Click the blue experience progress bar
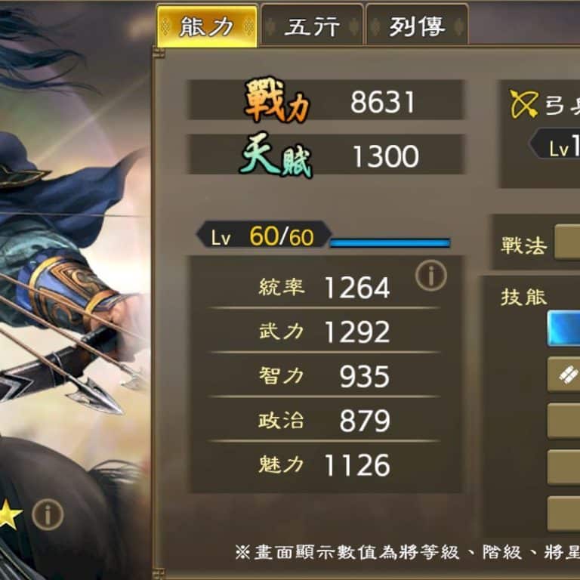The width and height of the screenshot is (580, 580). [x=390, y=242]
